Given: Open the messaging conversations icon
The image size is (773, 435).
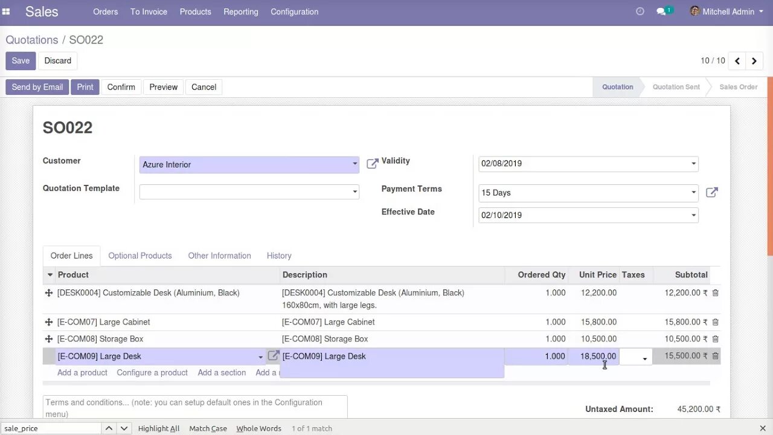Looking at the screenshot, I should (x=662, y=11).
